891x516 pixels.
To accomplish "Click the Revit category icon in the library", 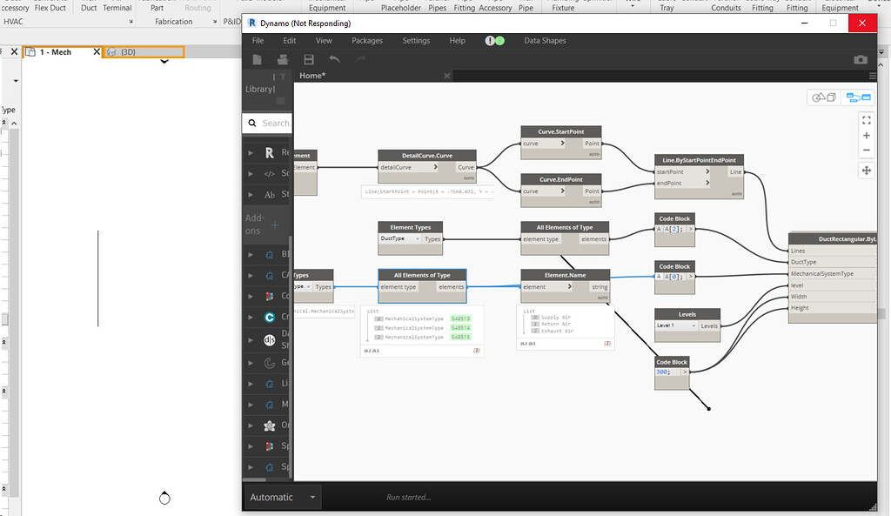I will (269, 152).
